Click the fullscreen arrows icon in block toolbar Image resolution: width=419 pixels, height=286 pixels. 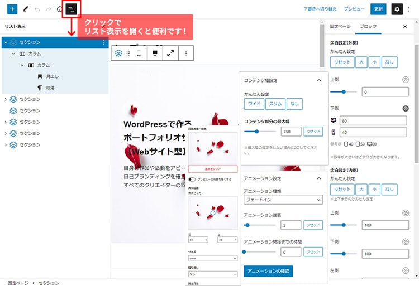tap(170, 53)
